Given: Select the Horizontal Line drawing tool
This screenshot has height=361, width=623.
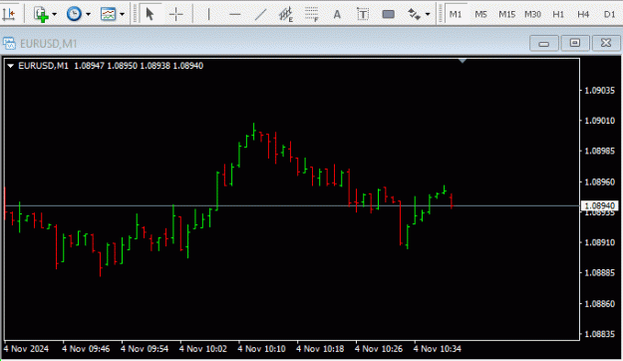Looking at the screenshot, I should [235, 14].
